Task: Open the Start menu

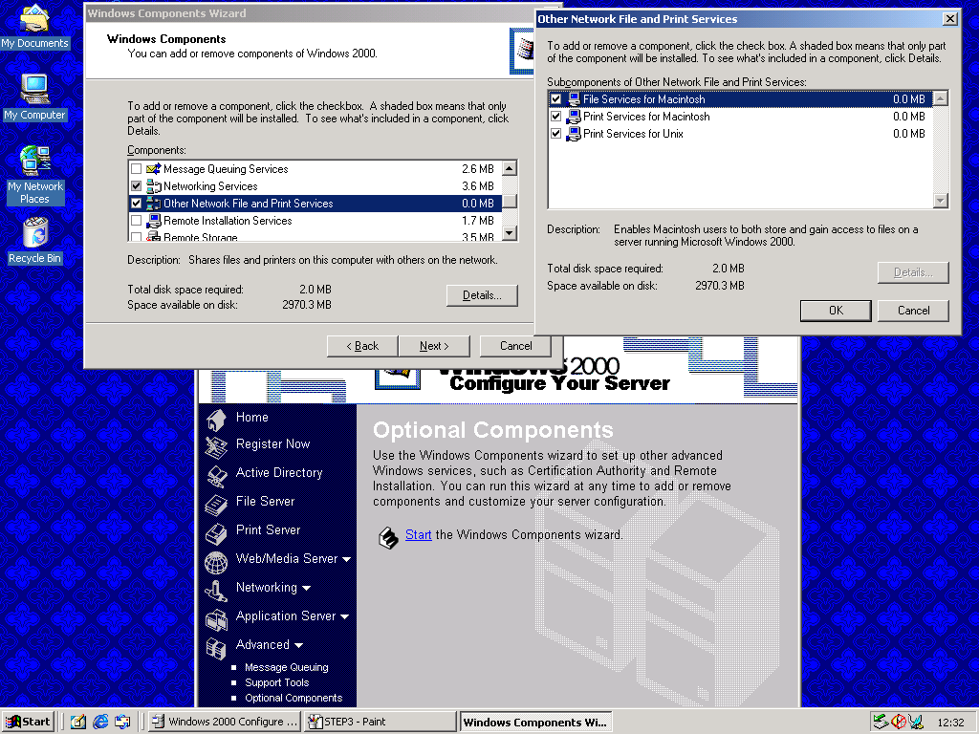Action: coord(28,723)
